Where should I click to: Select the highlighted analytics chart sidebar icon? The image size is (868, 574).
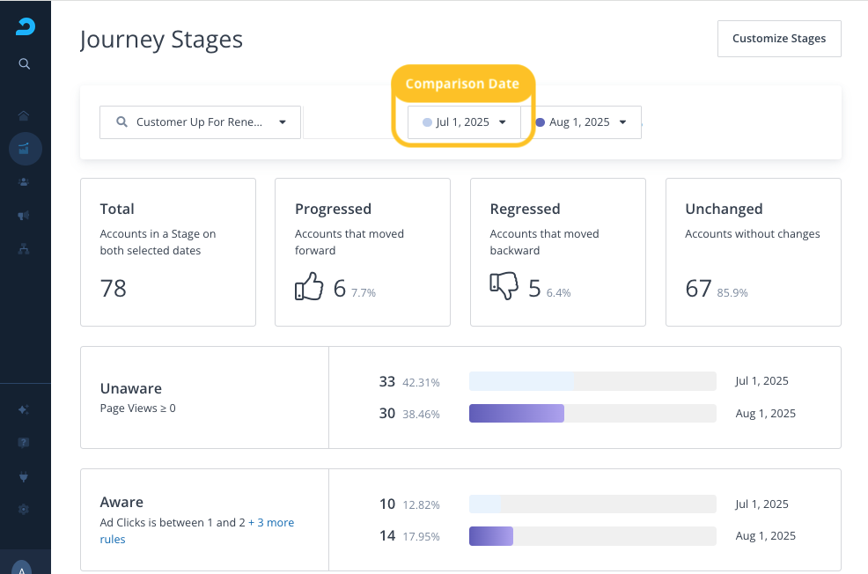(25, 148)
